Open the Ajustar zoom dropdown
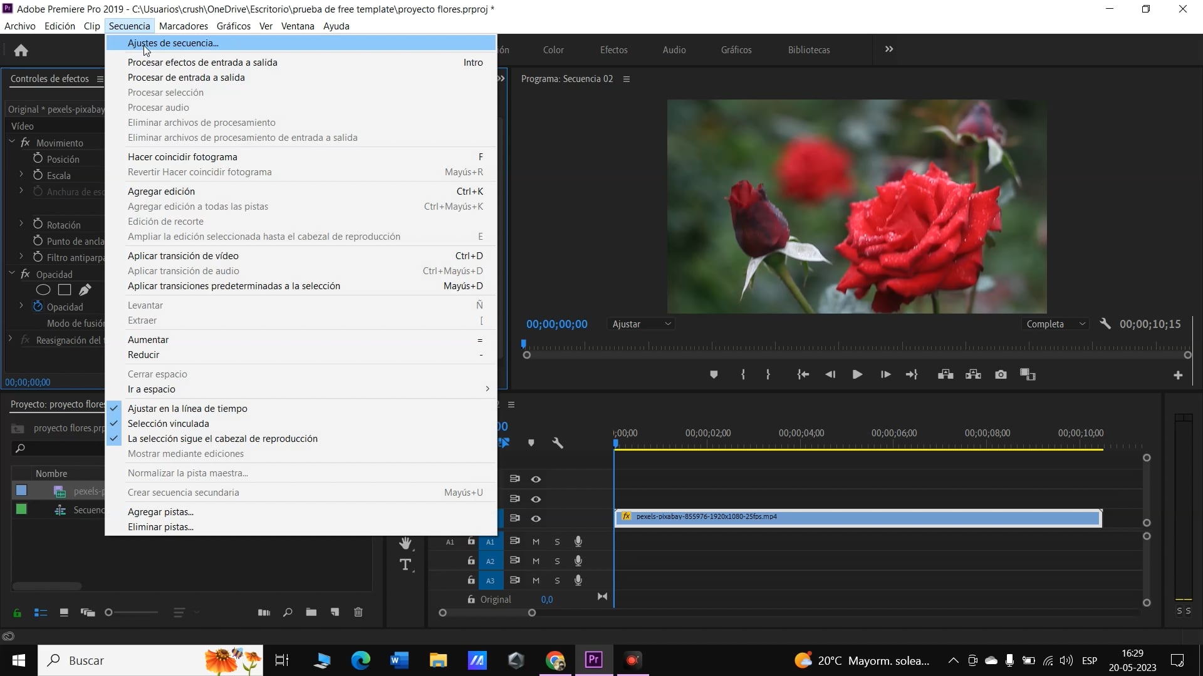This screenshot has height=676, width=1203. (x=641, y=324)
